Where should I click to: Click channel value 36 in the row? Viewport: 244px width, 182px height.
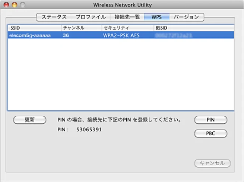pos(66,35)
